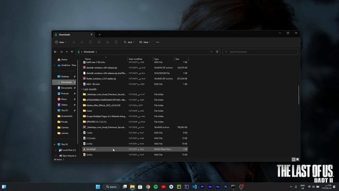Viewport: 339px width, 191px height.
Task: Open Premiere Pro from the taskbar
Action: pos(202,187)
